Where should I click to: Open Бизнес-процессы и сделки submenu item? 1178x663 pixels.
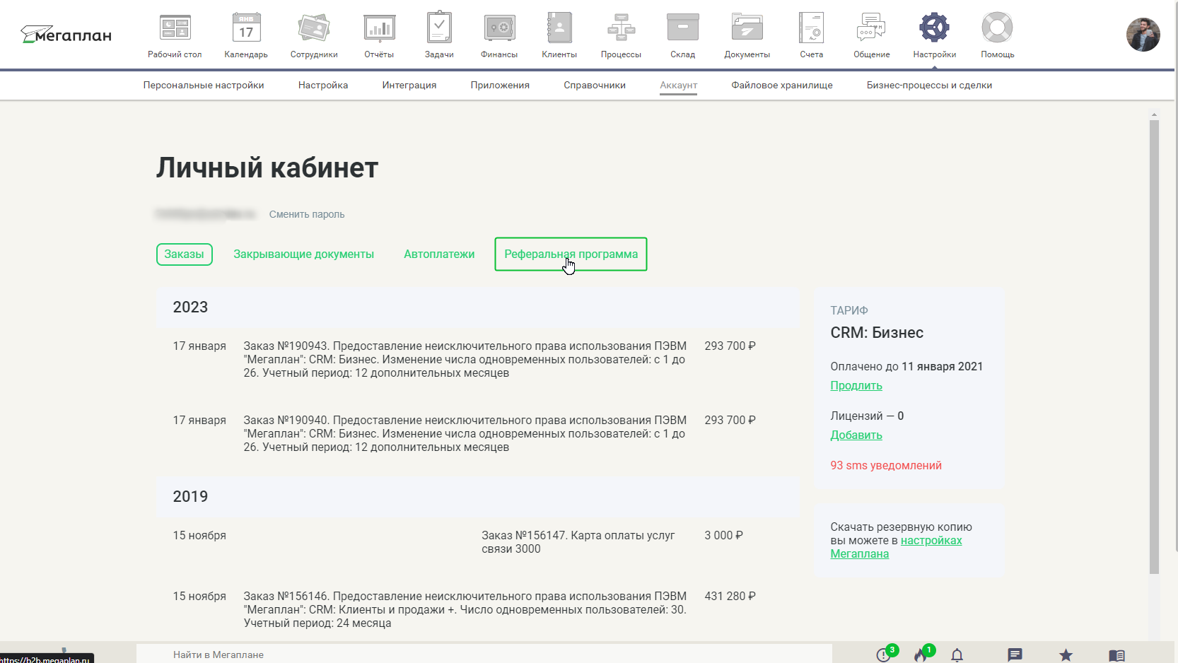coord(929,85)
